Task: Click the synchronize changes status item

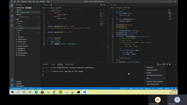Action: click(x=25, y=88)
